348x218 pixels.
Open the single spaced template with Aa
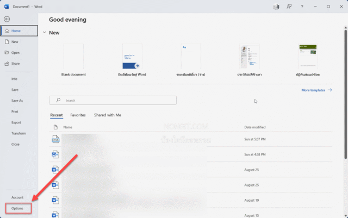pos(191,57)
